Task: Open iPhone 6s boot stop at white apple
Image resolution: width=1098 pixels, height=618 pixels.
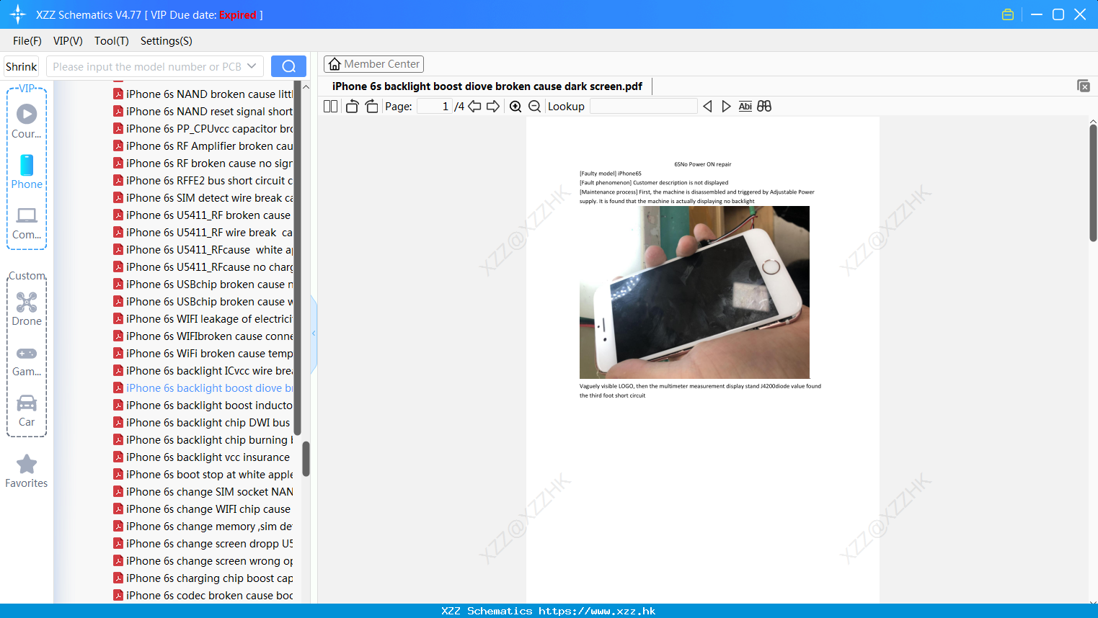Action: pos(204,475)
